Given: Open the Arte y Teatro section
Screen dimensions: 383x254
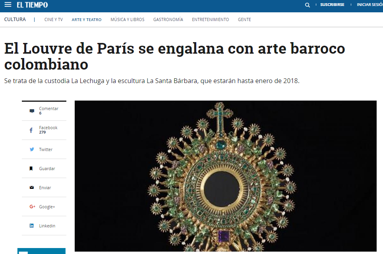Looking at the screenshot, I should tap(87, 19).
